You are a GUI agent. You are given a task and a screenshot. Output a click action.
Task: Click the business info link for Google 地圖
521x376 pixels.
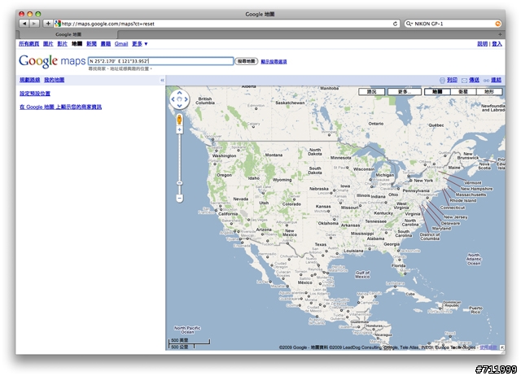click(x=60, y=107)
